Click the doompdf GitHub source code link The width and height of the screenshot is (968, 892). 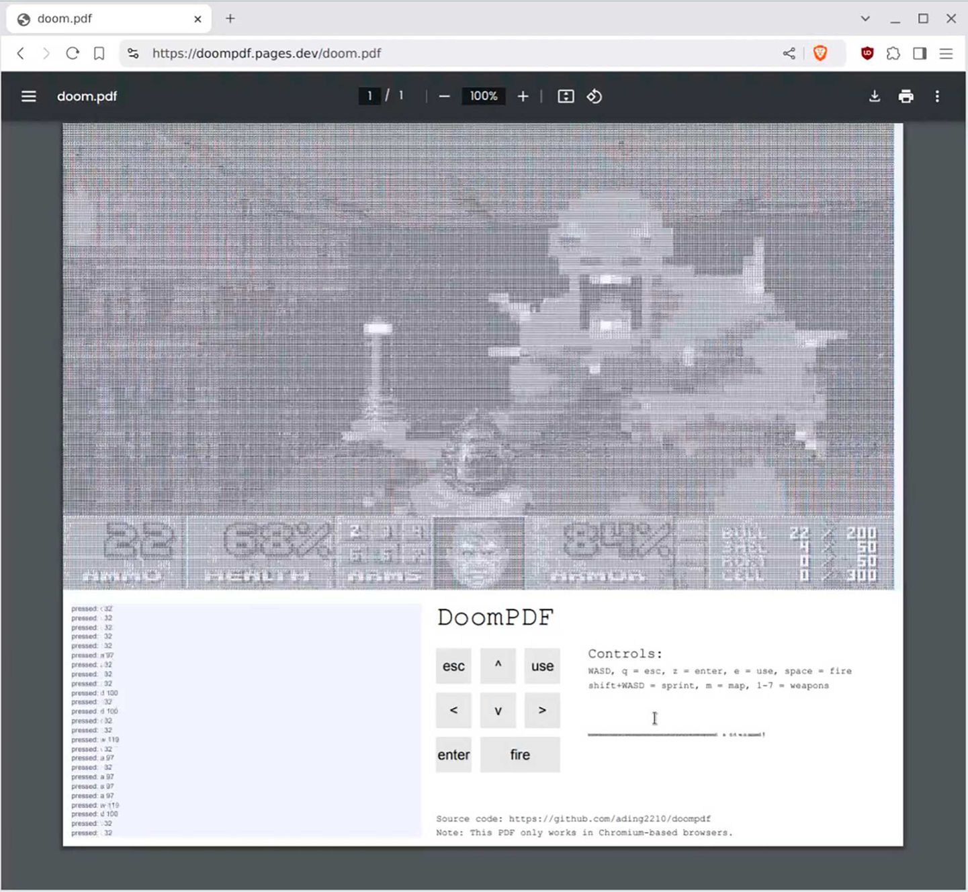609,819
